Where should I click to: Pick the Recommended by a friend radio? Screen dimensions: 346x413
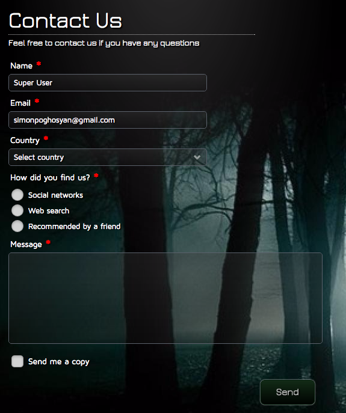pos(17,226)
